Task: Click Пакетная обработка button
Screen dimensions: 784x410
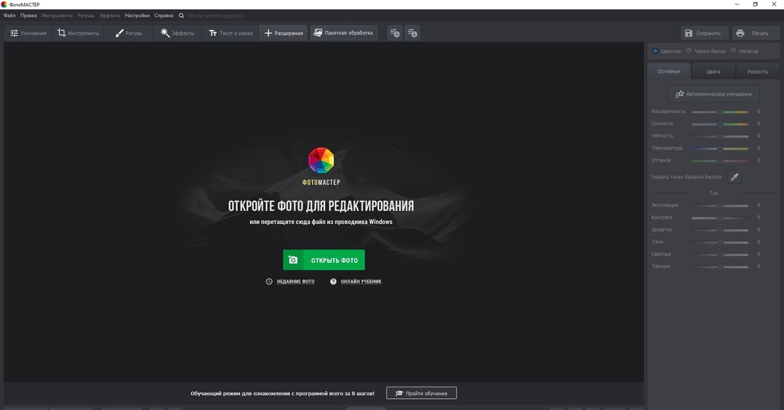Action: tap(344, 33)
